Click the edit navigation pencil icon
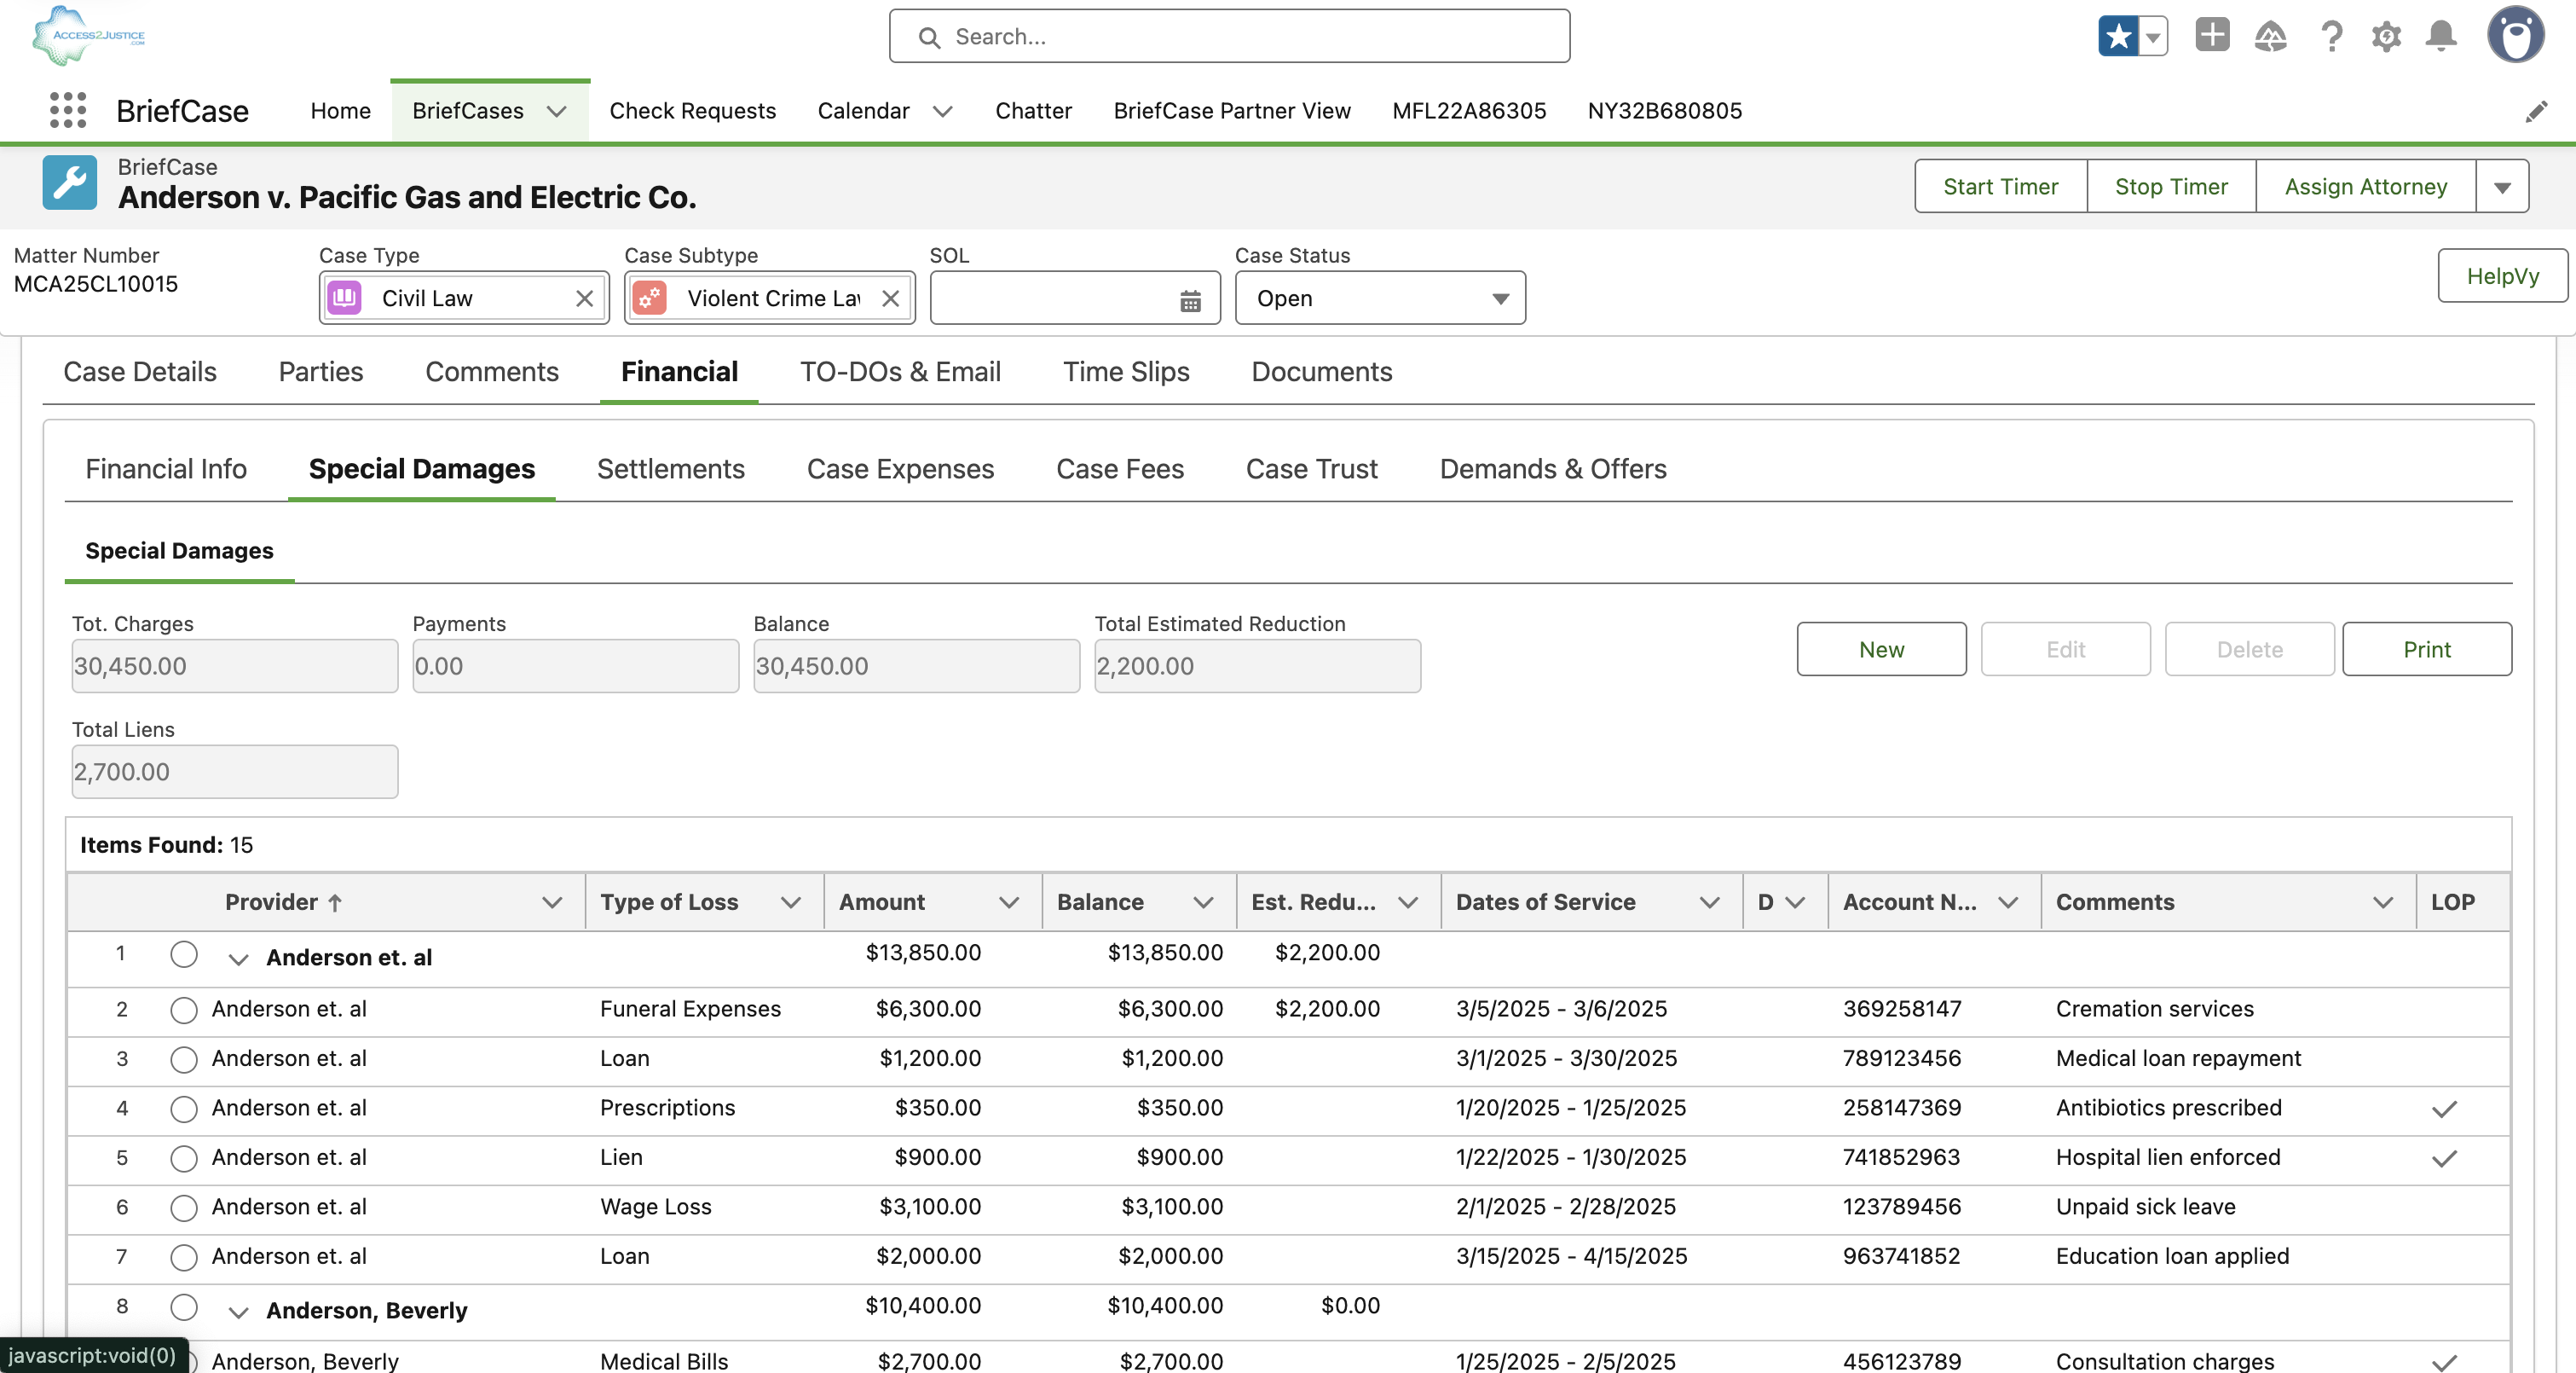This screenshot has height=1373, width=2576. [x=2536, y=111]
